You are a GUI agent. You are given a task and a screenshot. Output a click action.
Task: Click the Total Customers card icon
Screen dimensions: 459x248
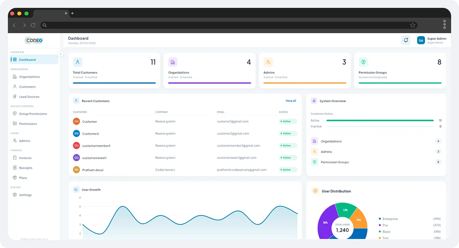point(78,62)
